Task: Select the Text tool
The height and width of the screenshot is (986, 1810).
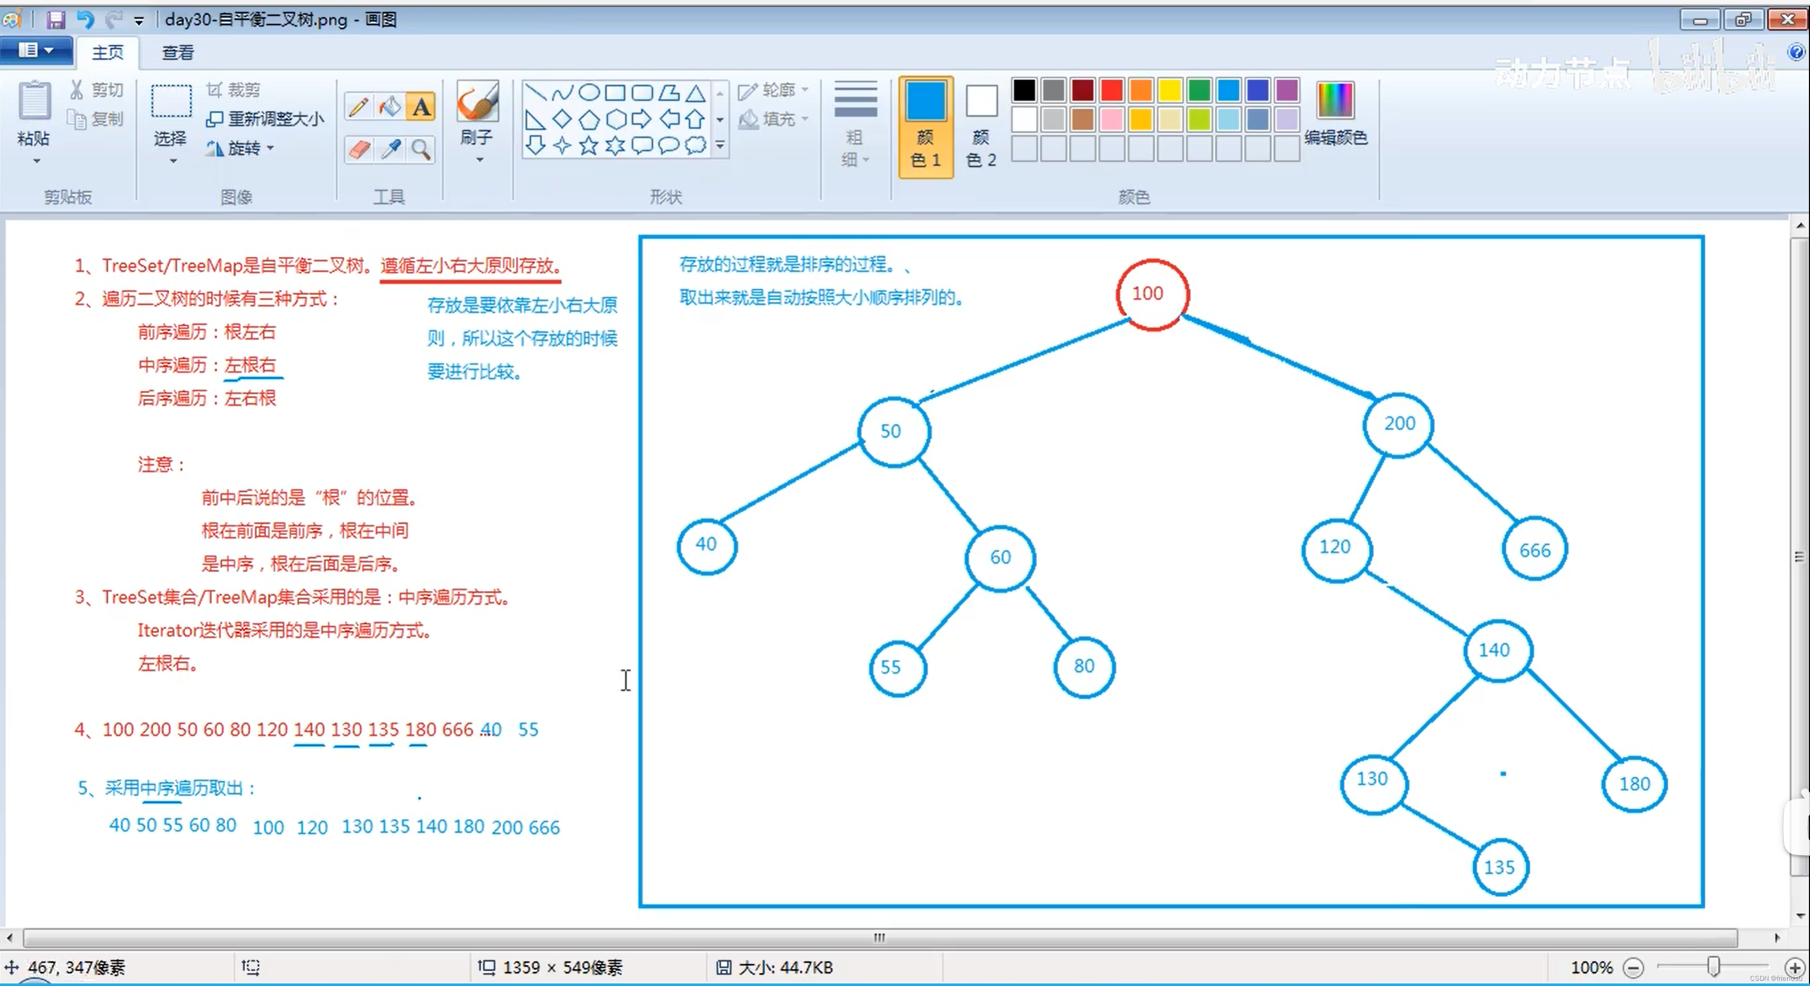Action: [x=421, y=107]
